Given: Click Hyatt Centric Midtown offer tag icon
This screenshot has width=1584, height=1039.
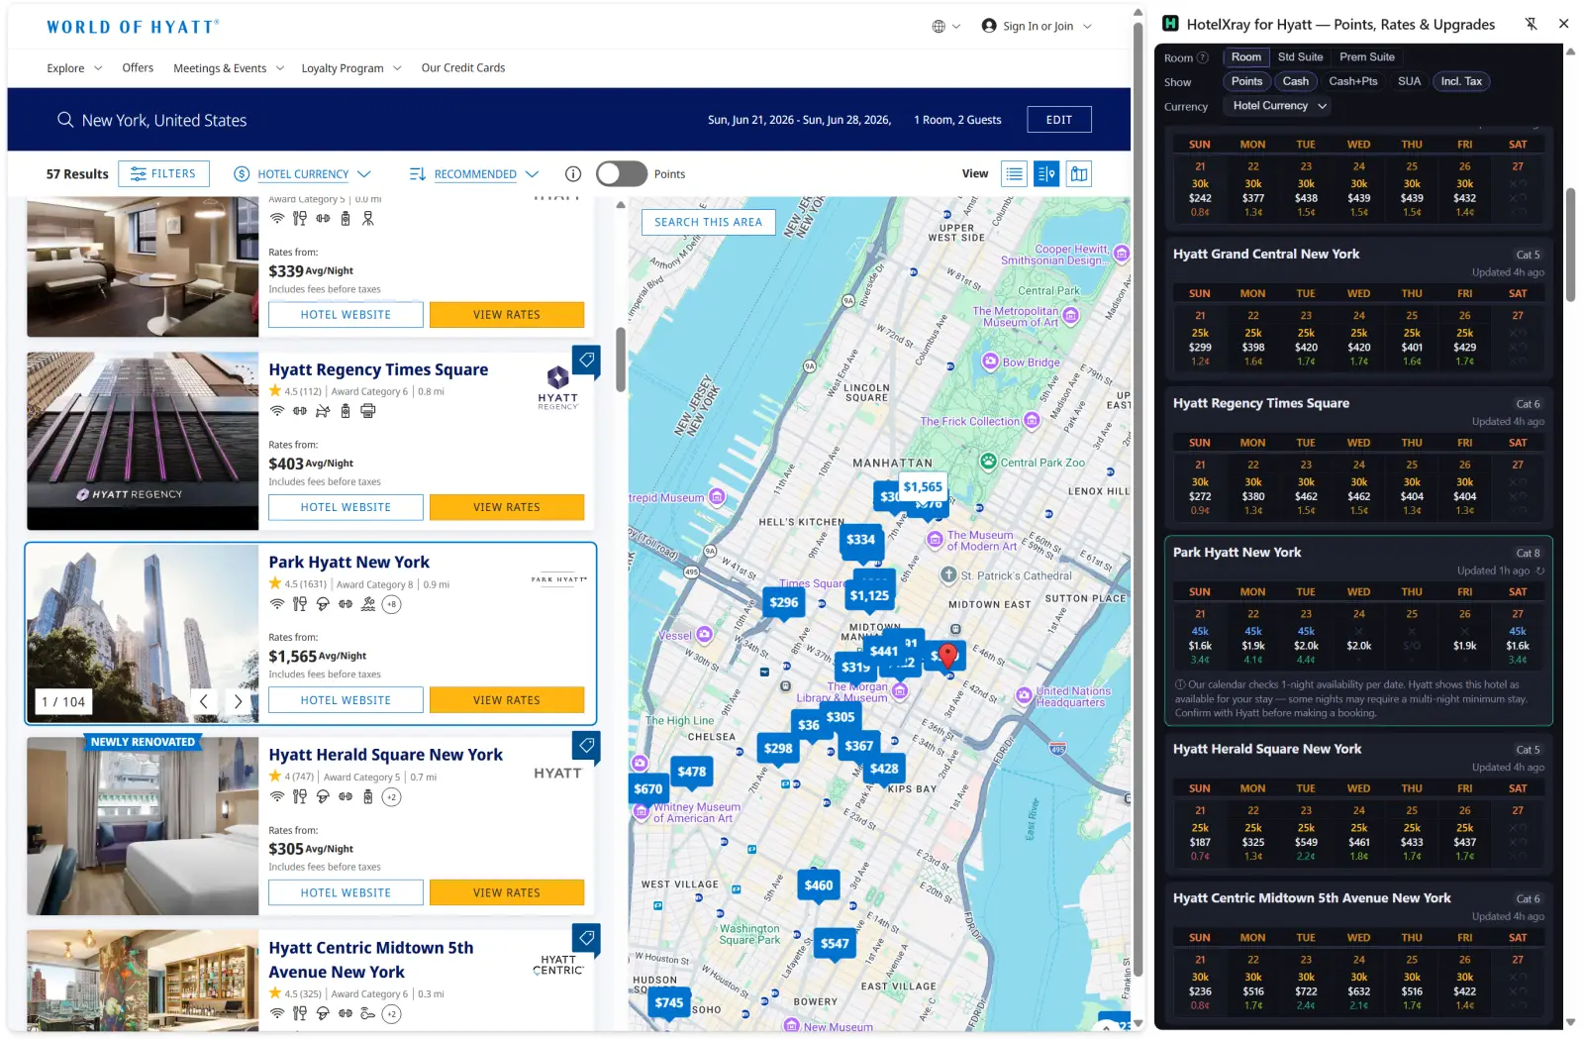Looking at the screenshot, I should [x=586, y=938].
